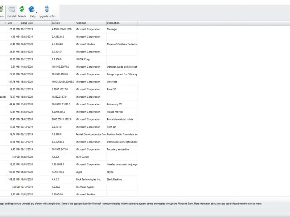
Task: Click version 1.1367.0.0 cell
Action: pyautogui.click(x=57, y=194)
